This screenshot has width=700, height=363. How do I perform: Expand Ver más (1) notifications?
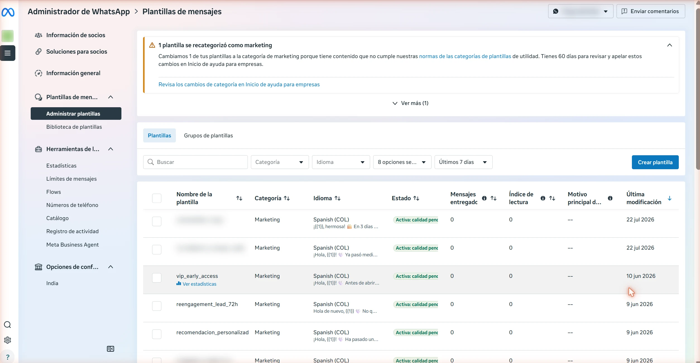[x=410, y=103]
